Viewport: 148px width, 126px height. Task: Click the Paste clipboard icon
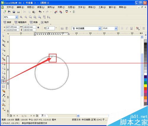[x=34, y=12]
